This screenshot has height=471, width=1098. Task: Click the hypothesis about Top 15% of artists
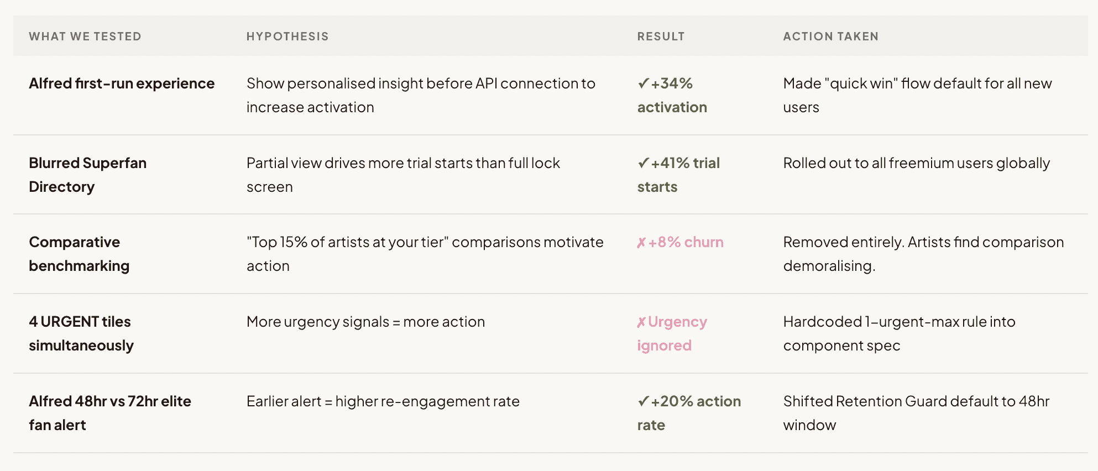coord(425,254)
